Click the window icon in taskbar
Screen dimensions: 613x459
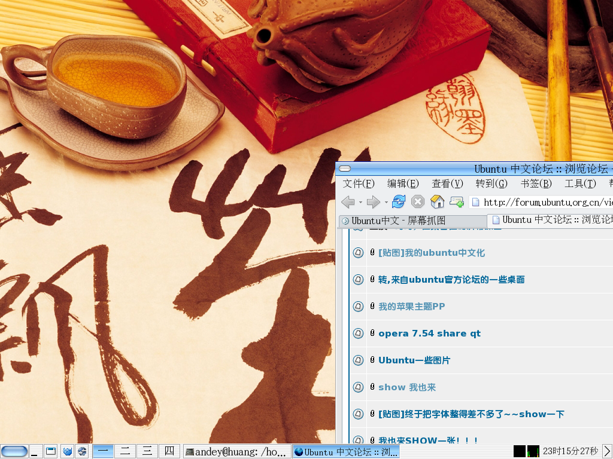(x=51, y=452)
